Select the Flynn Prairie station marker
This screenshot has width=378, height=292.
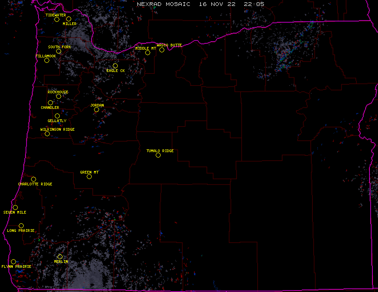pyautogui.click(x=13, y=261)
